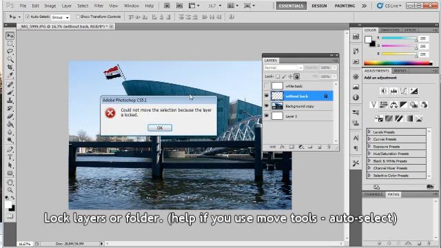Click OK in the error dialog

[160, 127]
